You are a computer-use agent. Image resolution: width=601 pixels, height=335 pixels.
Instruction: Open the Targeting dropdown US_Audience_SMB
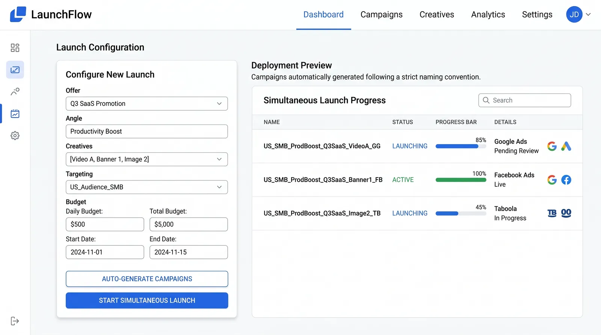(x=147, y=187)
